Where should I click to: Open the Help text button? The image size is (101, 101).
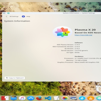point(28,16)
